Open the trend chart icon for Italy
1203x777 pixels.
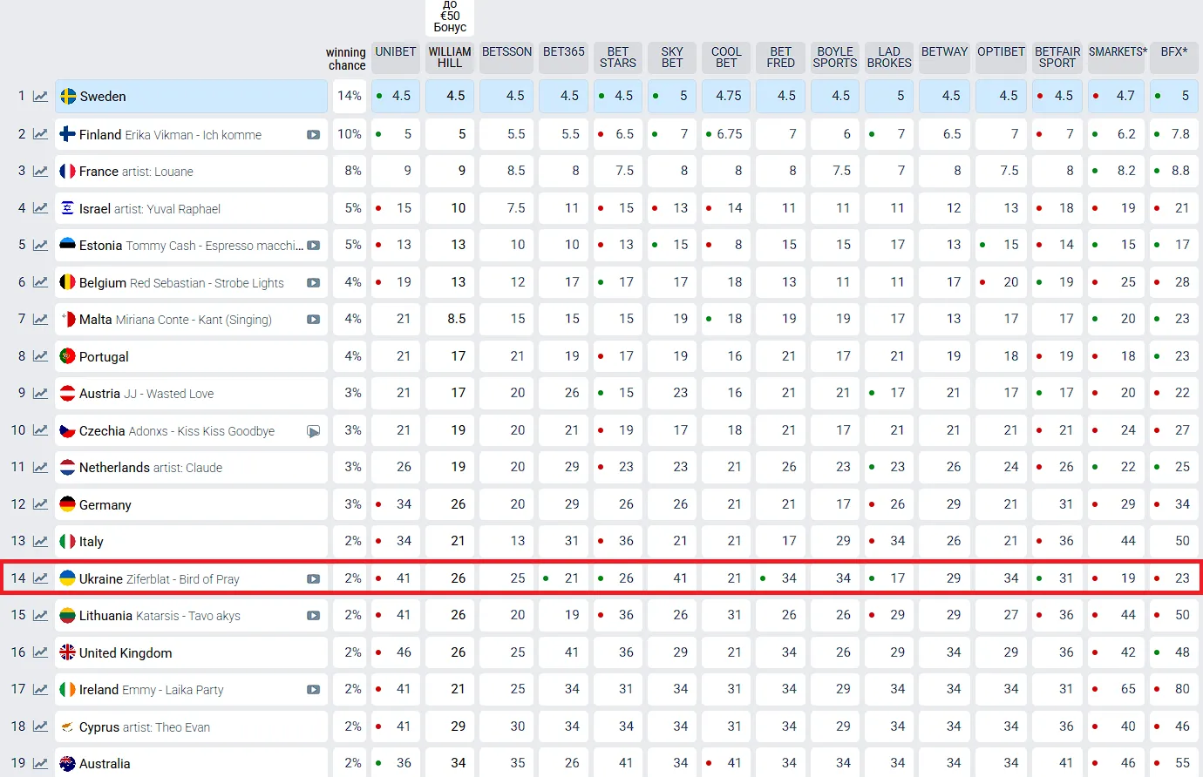pos(40,541)
